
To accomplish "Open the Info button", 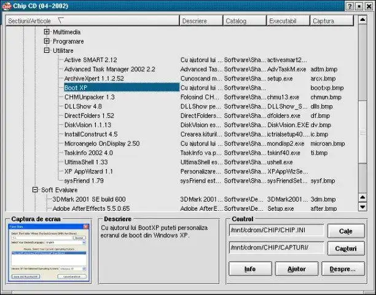I will click(250, 269).
